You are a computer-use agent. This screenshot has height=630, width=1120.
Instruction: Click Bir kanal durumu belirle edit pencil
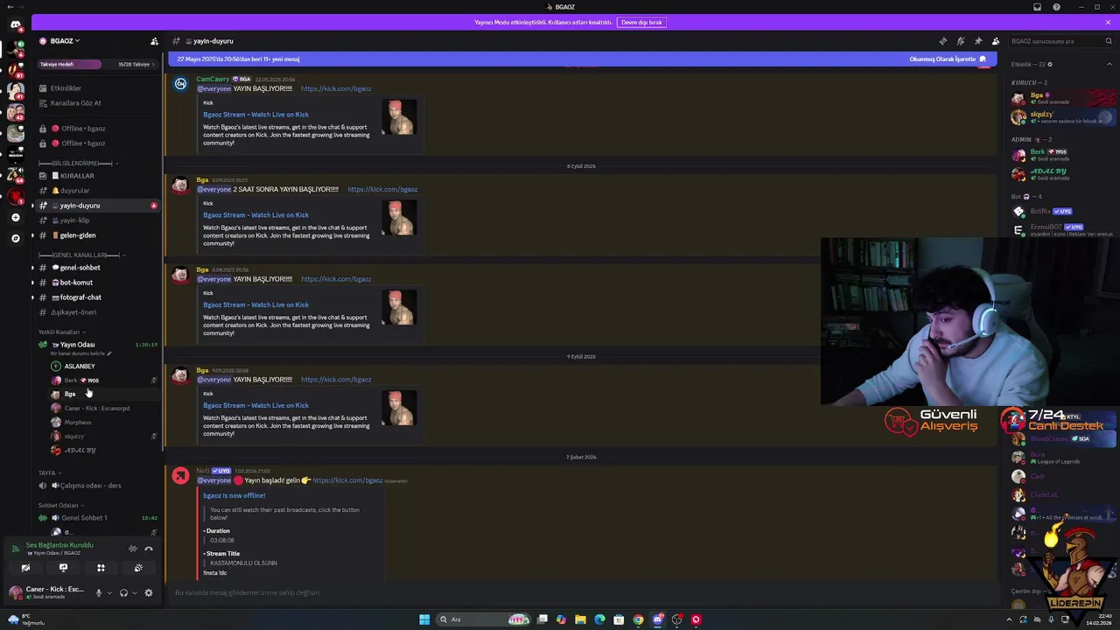pos(109,354)
